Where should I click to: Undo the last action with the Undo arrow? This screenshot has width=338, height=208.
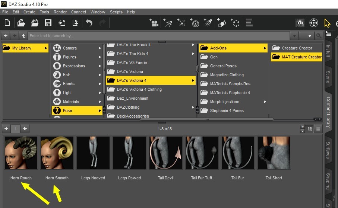[x=89, y=23]
